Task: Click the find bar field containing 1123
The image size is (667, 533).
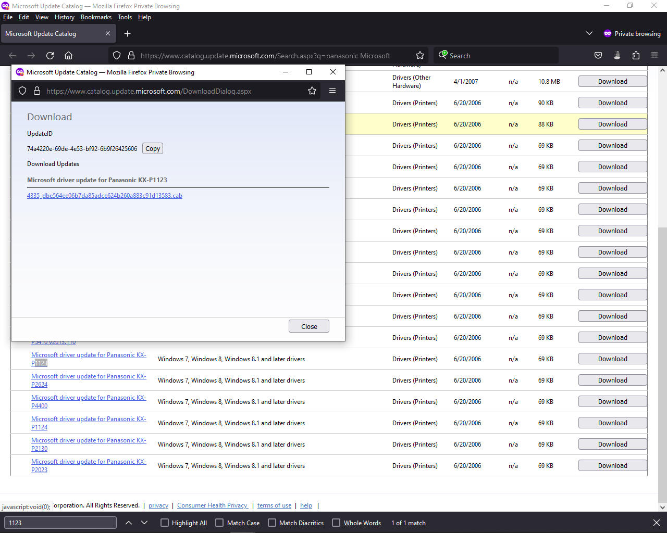Action: tap(60, 523)
